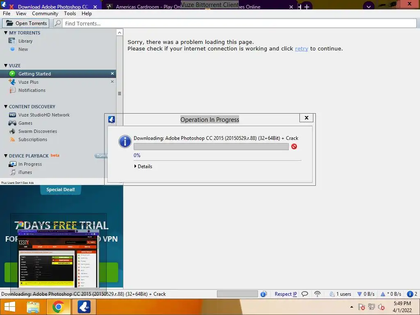Screen dimensions: 420x315
Task: Click the tray volume icon
Action: click(x=381, y=307)
